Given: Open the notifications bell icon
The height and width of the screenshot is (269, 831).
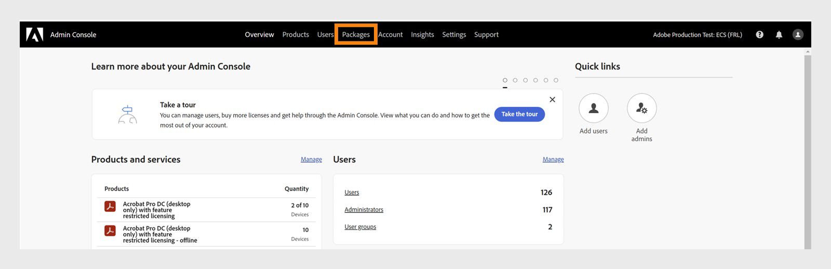Looking at the screenshot, I should 779,34.
